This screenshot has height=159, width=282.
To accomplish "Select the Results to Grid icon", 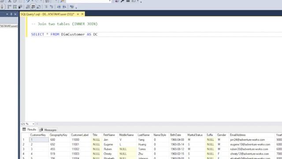I will tap(33, 7).
